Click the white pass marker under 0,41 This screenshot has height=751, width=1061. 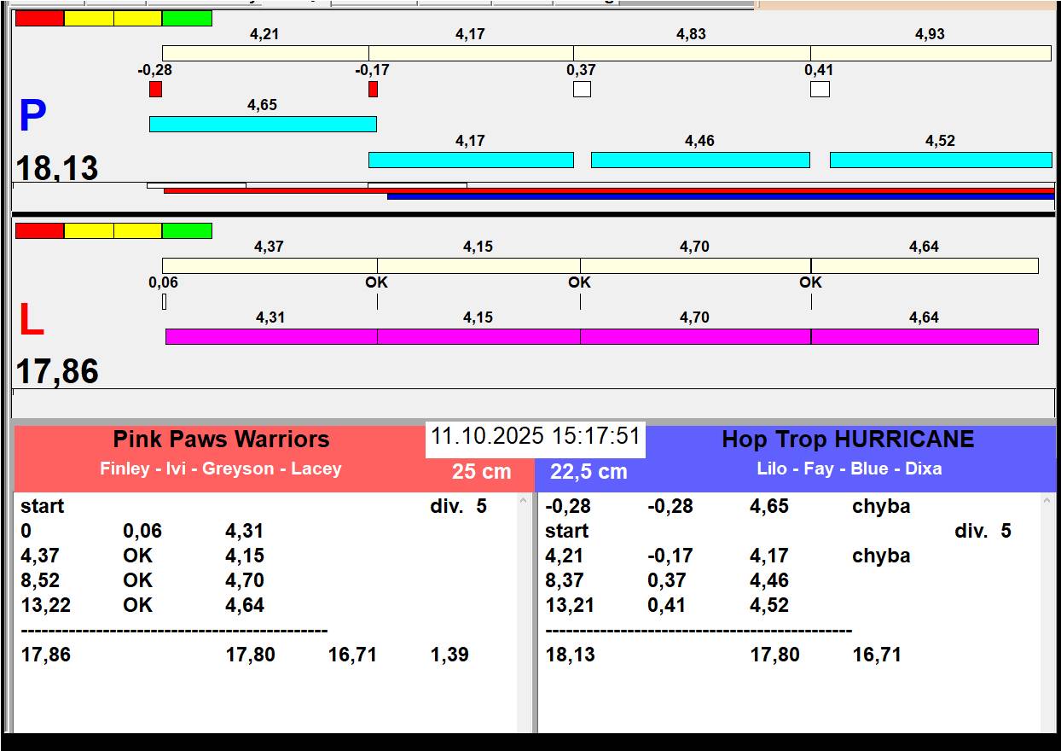tap(820, 89)
